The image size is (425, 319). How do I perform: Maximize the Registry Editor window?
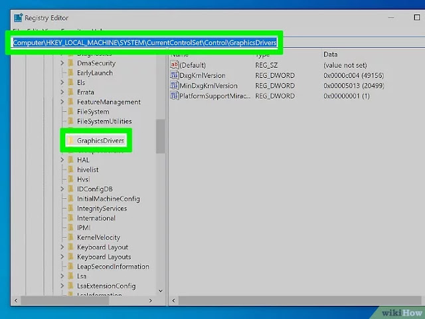tap(417, 18)
